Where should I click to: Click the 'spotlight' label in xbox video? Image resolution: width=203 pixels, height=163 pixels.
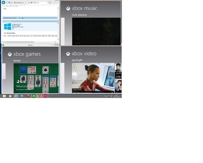click(x=77, y=60)
